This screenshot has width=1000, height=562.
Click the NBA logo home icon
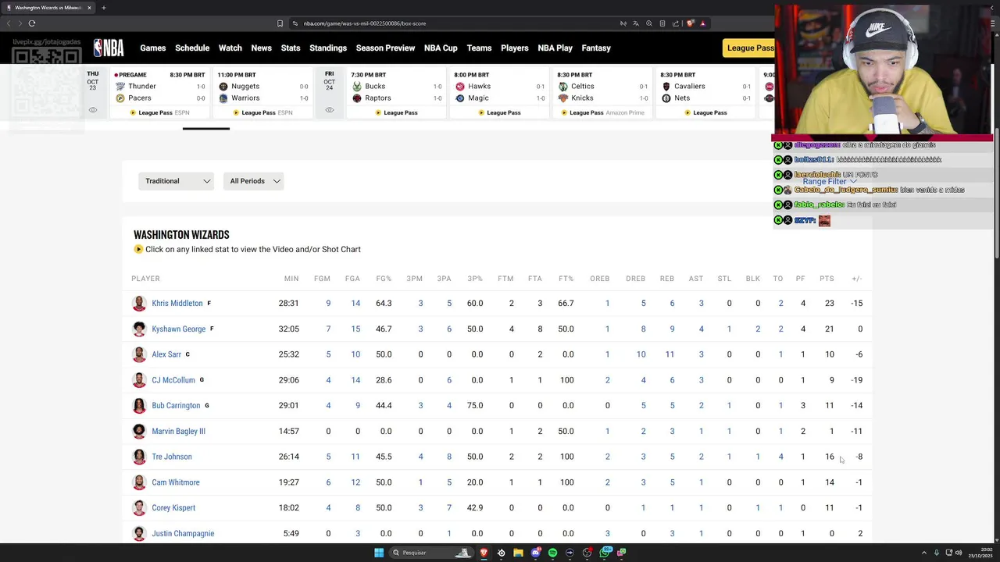click(x=109, y=48)
